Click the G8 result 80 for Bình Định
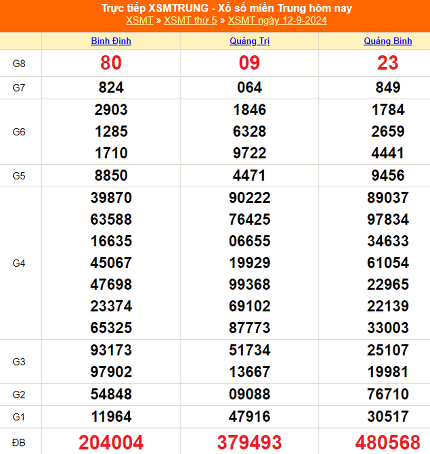This screenshot has height=454, width=430. point(111,63)
